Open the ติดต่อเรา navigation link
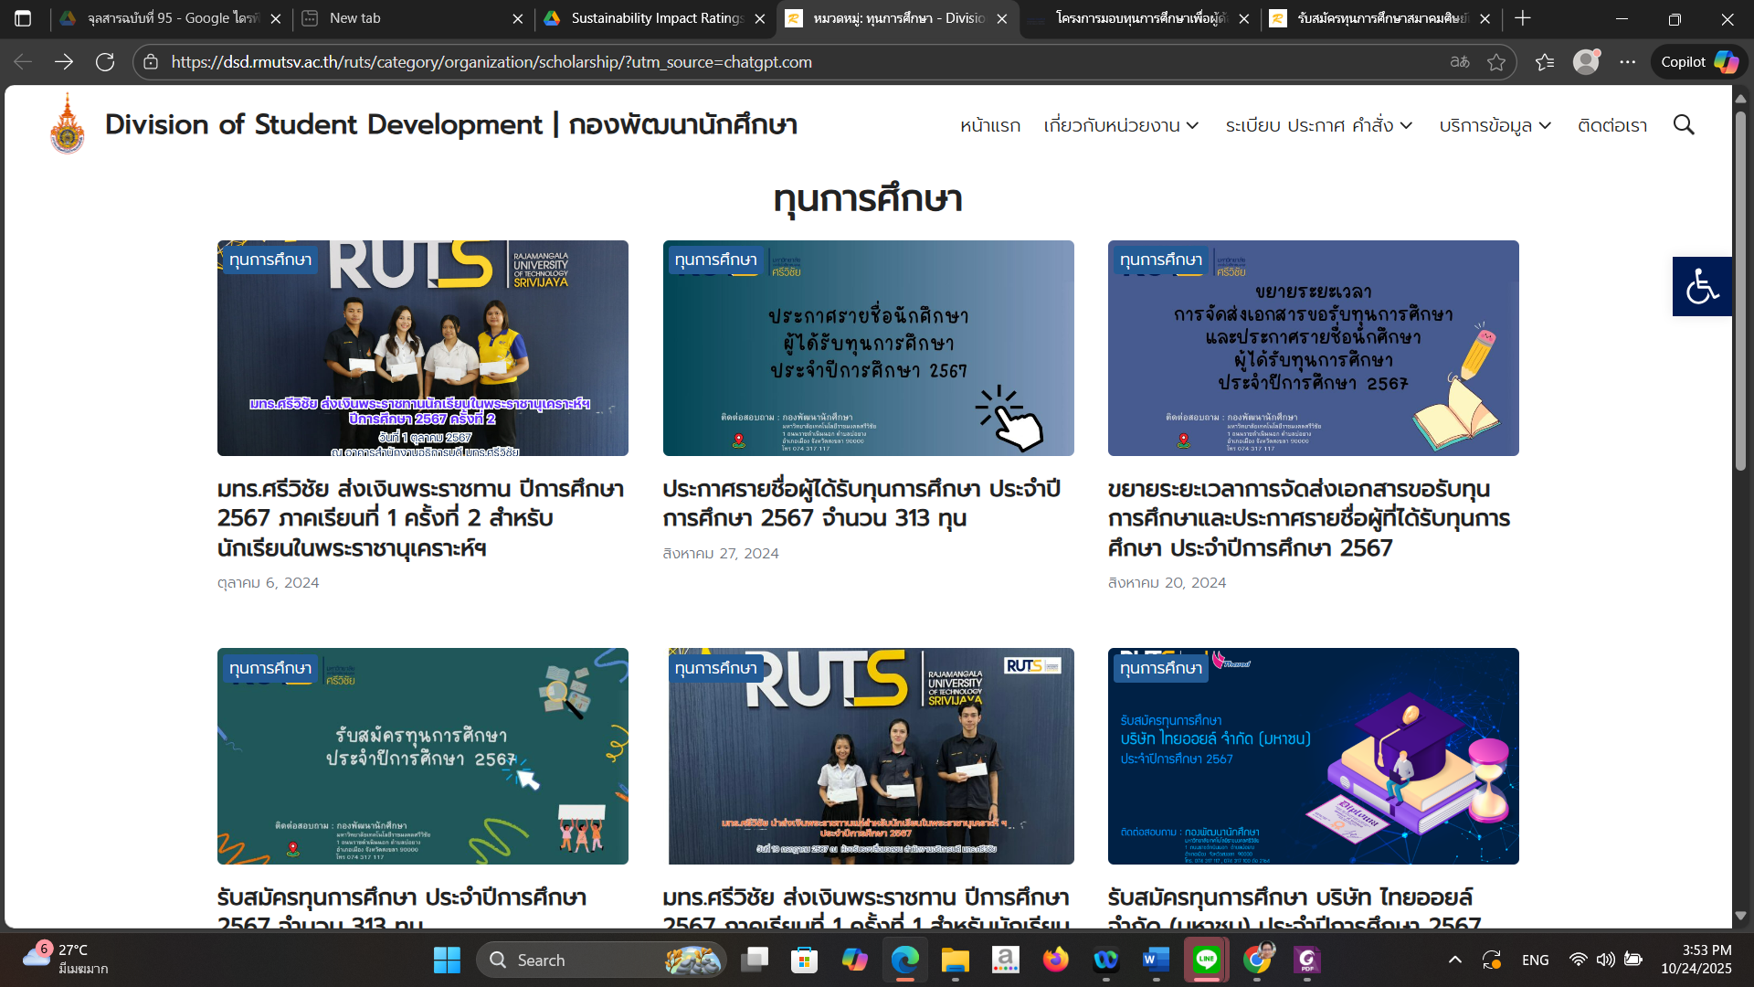Viewport: 1754px width, 987px height. [1611, 125]
